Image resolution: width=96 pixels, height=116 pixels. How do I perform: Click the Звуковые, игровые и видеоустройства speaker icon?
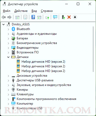click(13, 85)
